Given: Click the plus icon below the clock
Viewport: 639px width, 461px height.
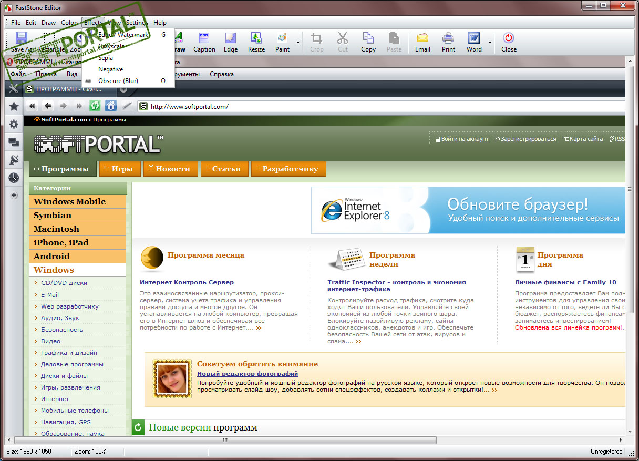Looking at the screenshot, I should point(14,196).
